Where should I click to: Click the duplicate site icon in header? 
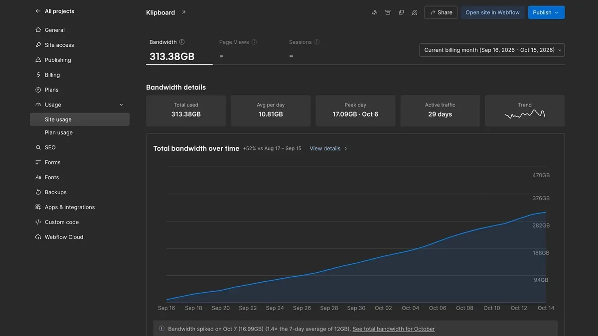pos(401,12)
